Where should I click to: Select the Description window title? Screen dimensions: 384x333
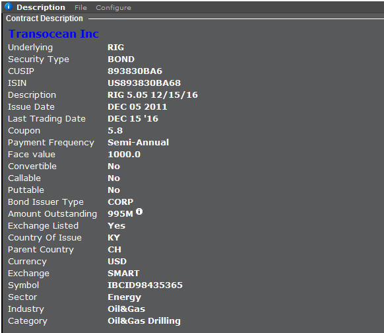pos(41,7)
